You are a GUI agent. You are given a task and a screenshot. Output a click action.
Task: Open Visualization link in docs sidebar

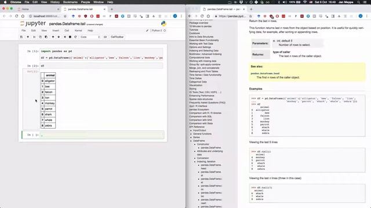tap(196, 86)
